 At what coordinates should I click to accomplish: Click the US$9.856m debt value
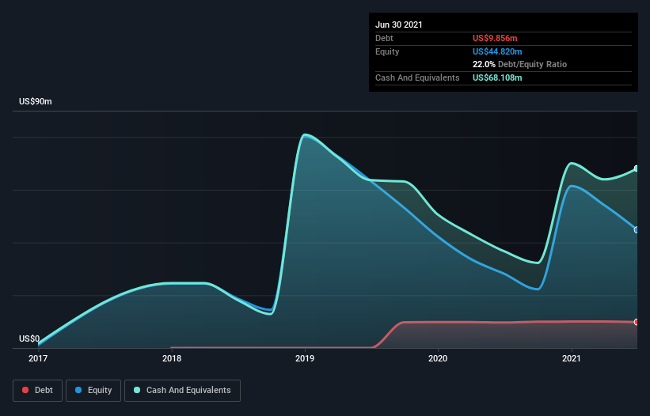(x=495, y=38)
